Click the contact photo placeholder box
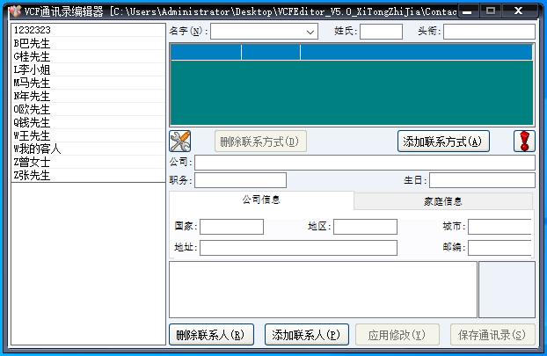This screenshot has height=356, width=547. 507,289
